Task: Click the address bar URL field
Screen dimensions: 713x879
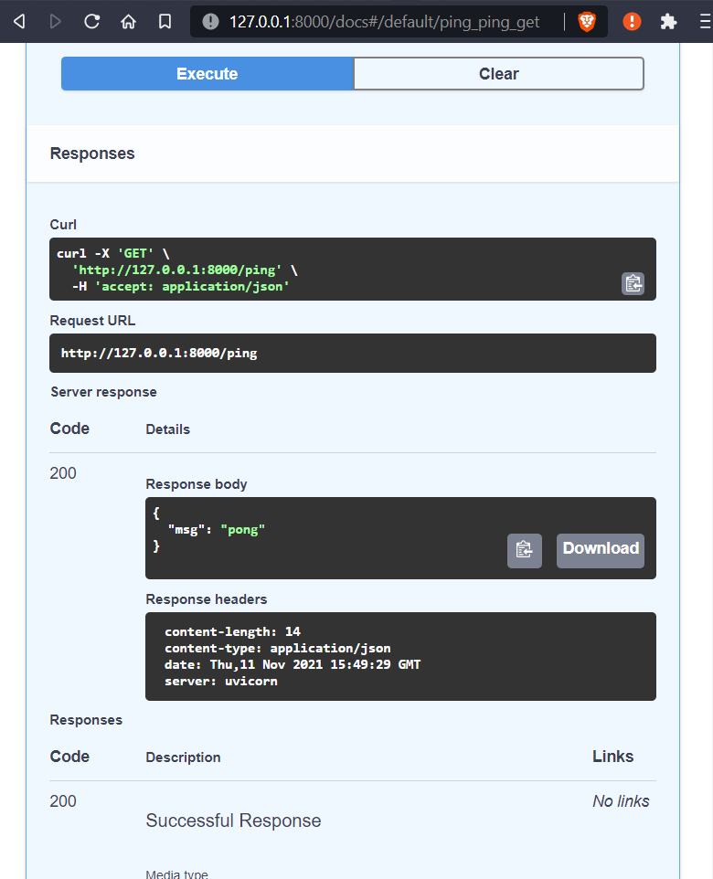Action: click(x=384, y=22)
